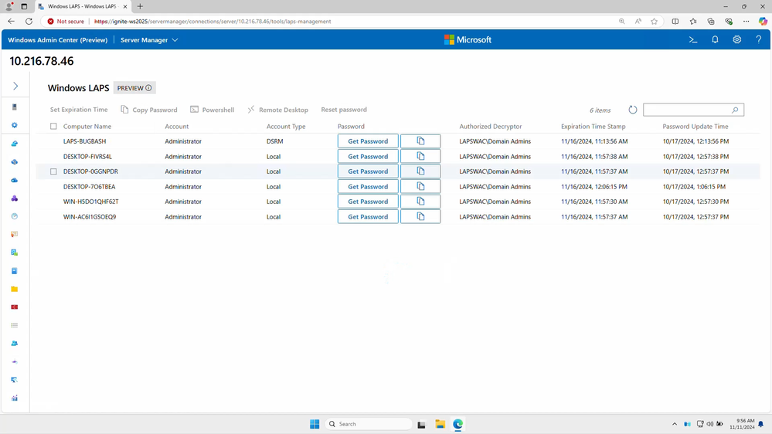Reload the page in browser

[x=29, y=21]
